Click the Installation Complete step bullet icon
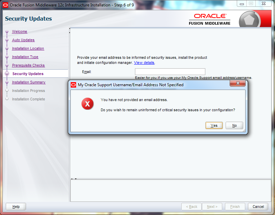This screenshot has width=275, height=215. (7, 99)
